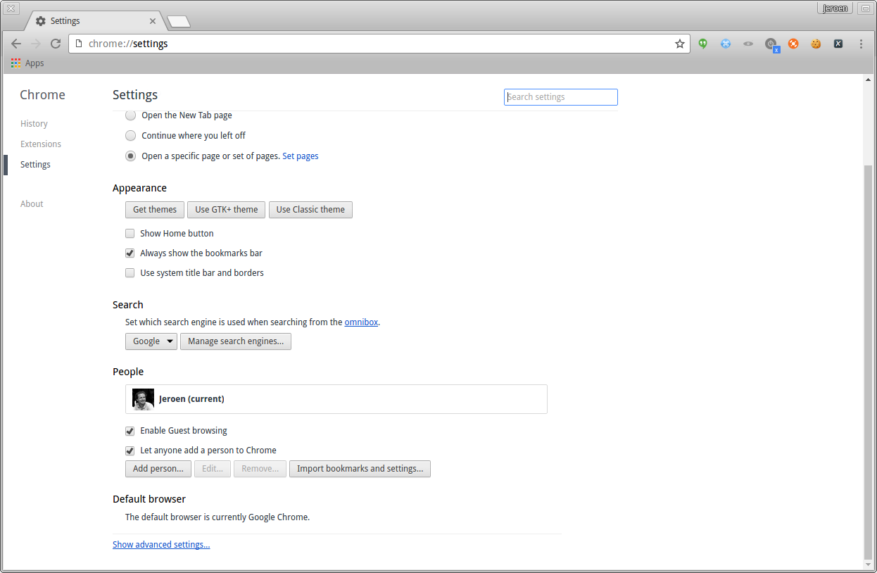The width and height of the screenshot is (877, 573).
Task: Click Use Classic theme button
Action: 310,210
